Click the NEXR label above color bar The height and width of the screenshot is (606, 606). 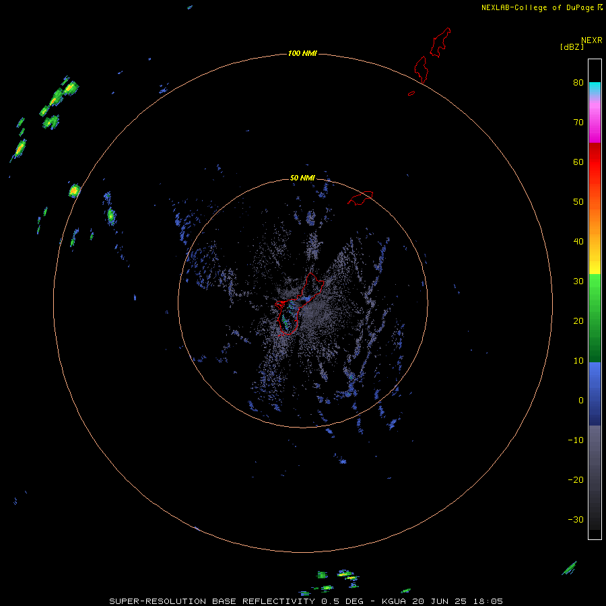tap(592, 40)
